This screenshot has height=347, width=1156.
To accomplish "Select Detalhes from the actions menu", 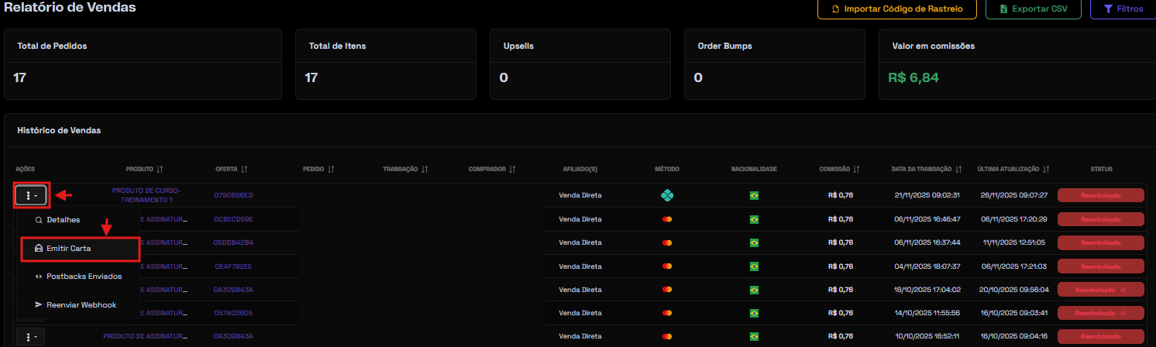I will tap(63, 220).
